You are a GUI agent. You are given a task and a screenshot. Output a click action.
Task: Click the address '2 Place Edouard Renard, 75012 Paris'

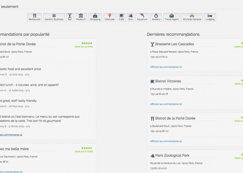pos(174,52)
